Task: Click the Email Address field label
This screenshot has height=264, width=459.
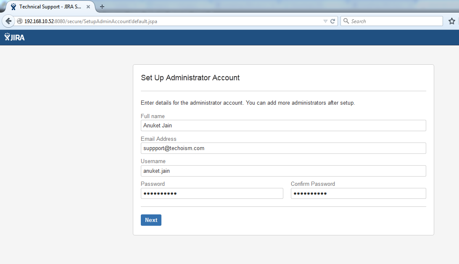Action: pos(158,139)
